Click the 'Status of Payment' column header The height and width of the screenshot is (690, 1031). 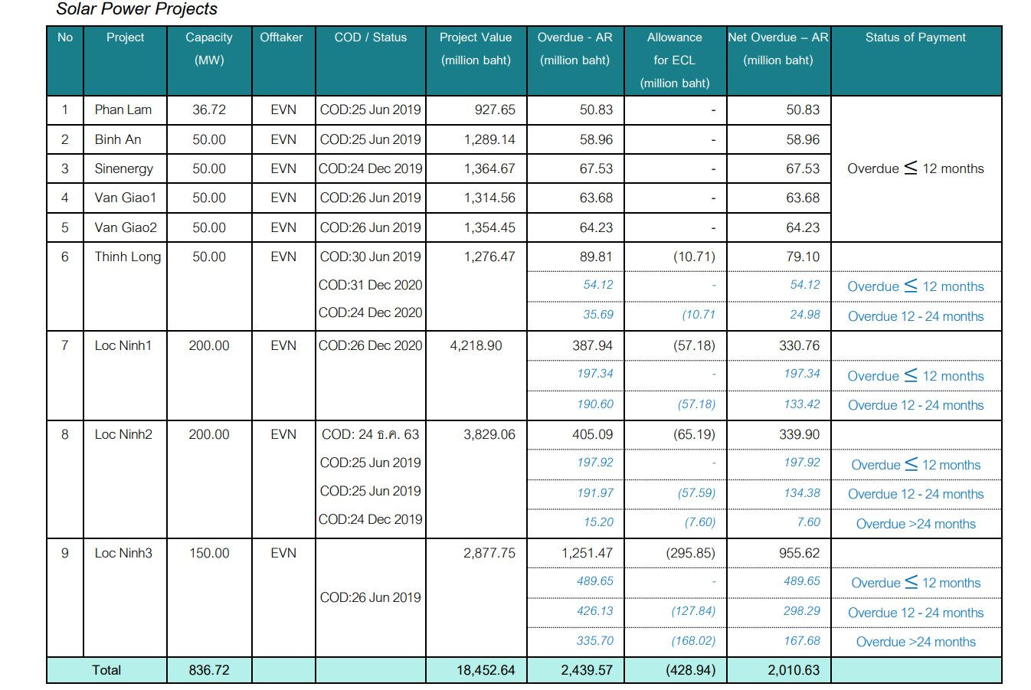tap(915, 38)
